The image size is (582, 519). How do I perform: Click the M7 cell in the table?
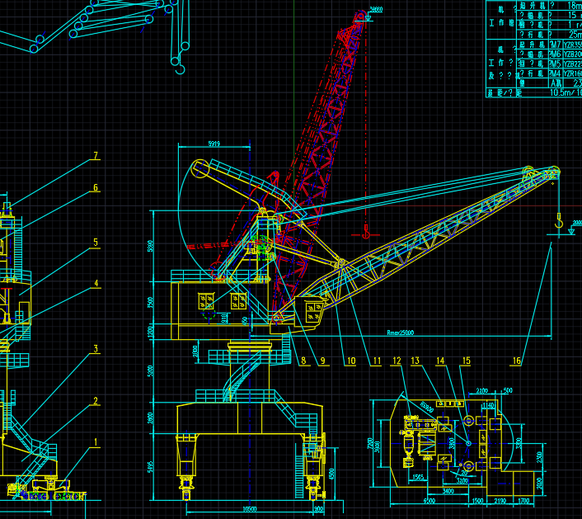[556, 45]
